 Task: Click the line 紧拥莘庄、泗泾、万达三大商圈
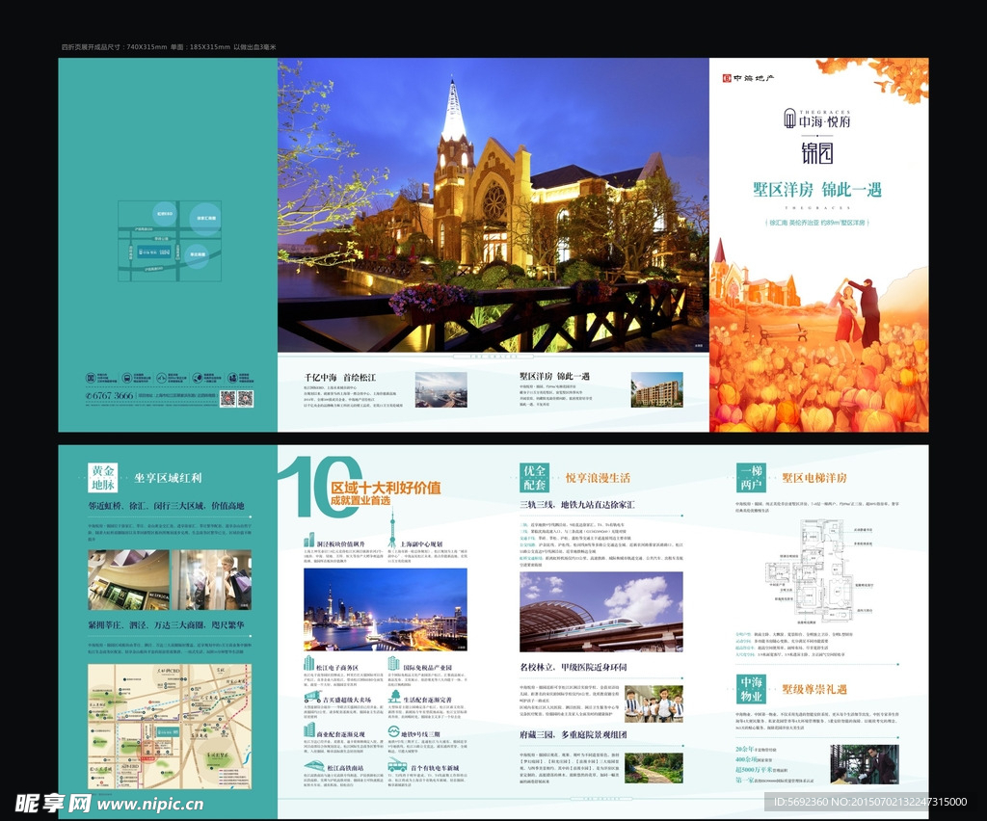point(147,625)
